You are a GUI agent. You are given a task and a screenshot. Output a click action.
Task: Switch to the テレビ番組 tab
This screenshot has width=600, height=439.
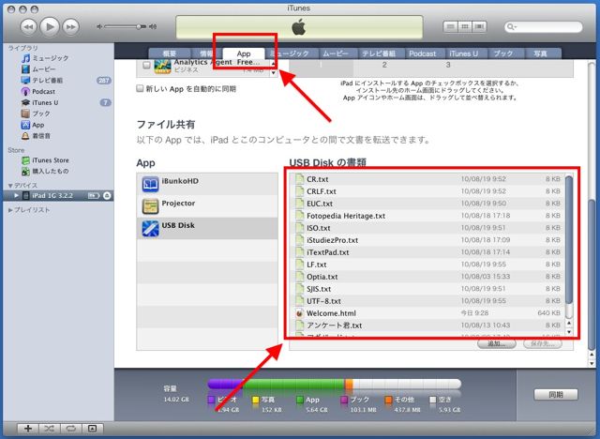tap(379, 53)
